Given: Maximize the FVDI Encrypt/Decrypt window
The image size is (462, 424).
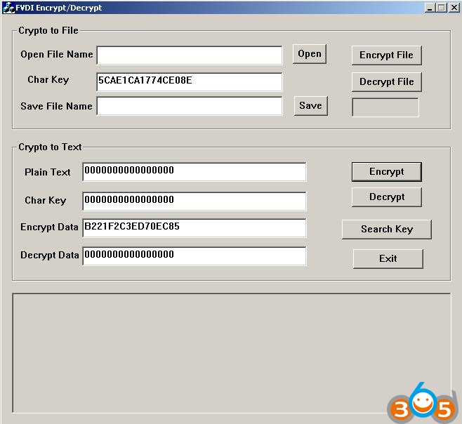Looking at the screenshot, I should coord(442,8).
